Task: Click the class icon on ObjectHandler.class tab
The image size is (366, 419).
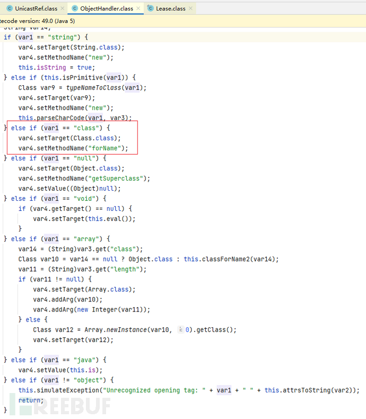Action: coord(75,8)
